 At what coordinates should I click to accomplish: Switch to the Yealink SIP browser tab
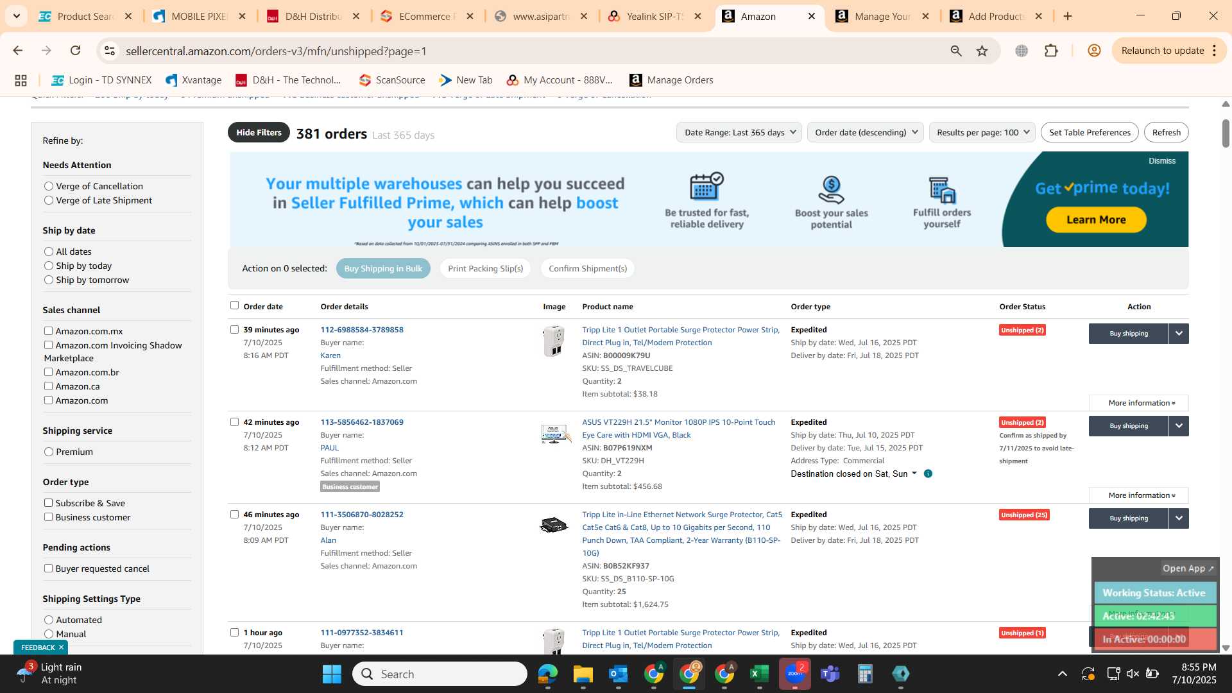coord(655,16)
